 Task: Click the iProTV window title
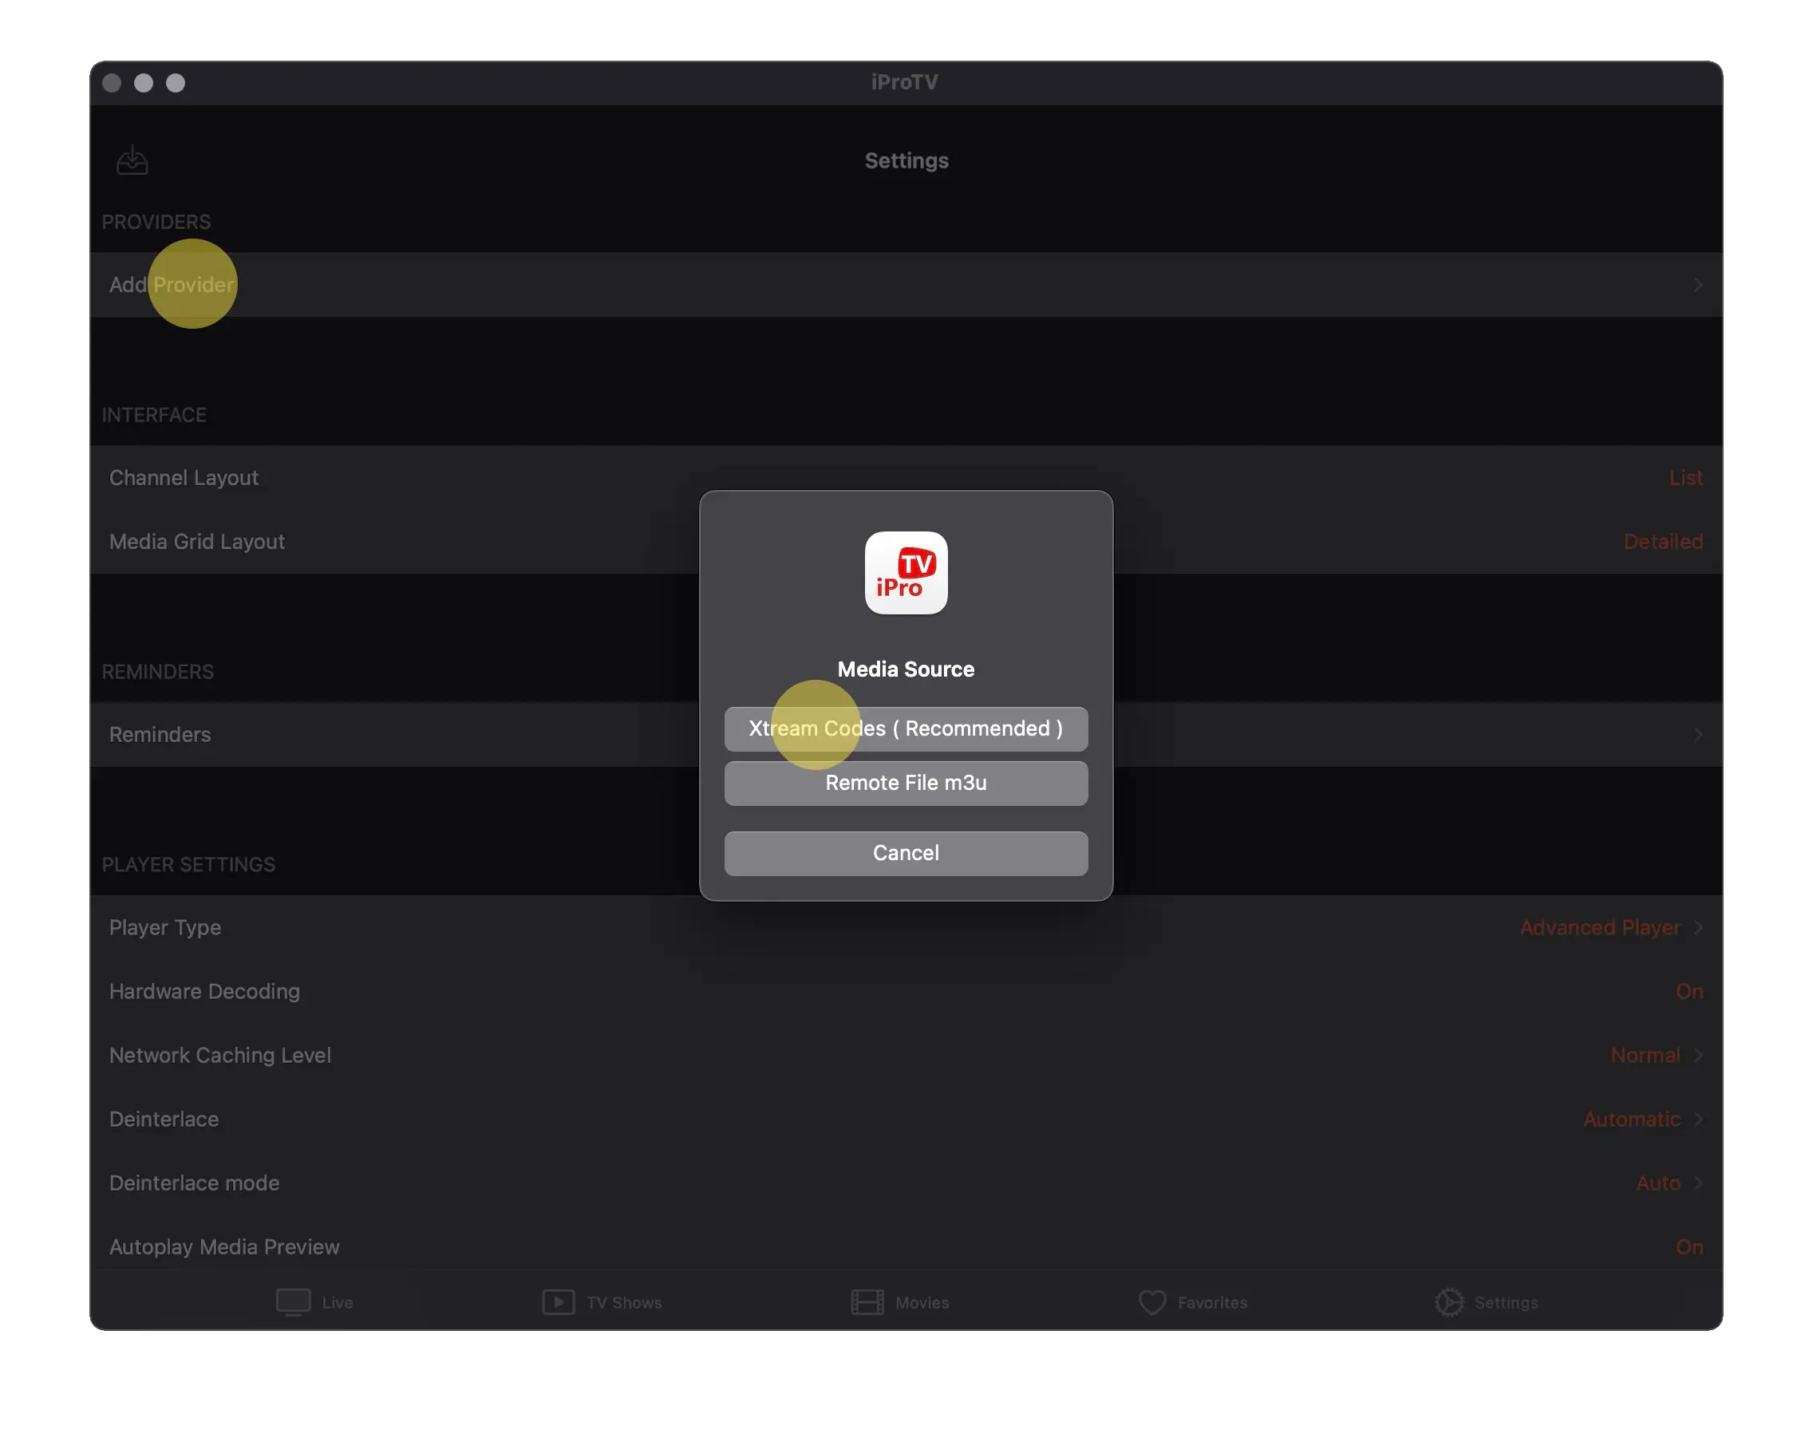905,82
